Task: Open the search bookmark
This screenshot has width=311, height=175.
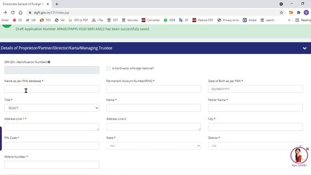Action: [267, 20]
